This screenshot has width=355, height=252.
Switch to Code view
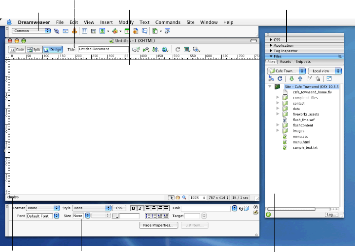[x=17, y=50]
